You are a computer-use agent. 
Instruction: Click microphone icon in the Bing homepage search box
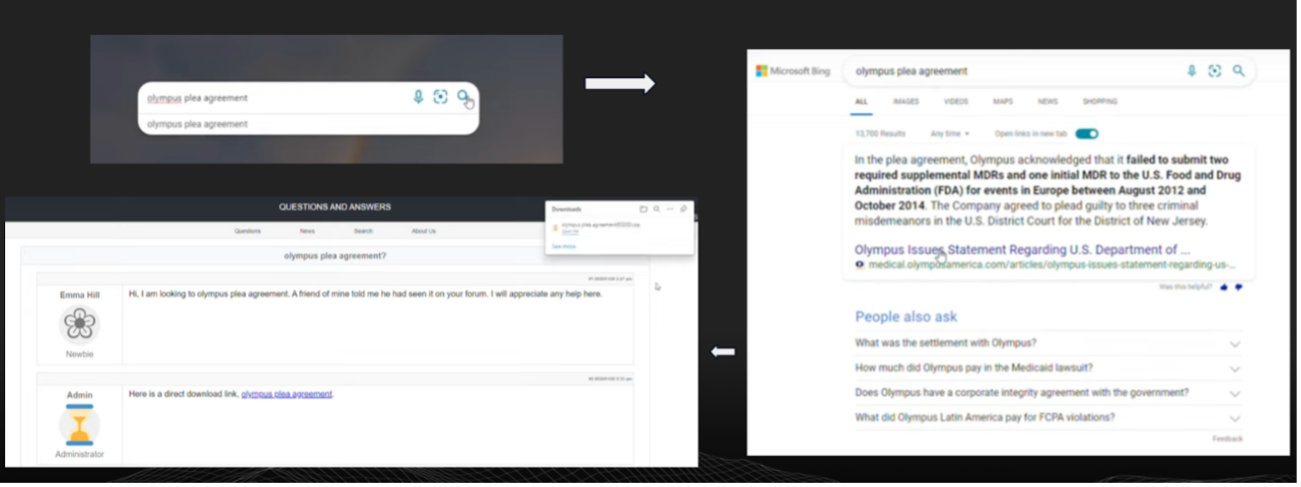(418, 97)
